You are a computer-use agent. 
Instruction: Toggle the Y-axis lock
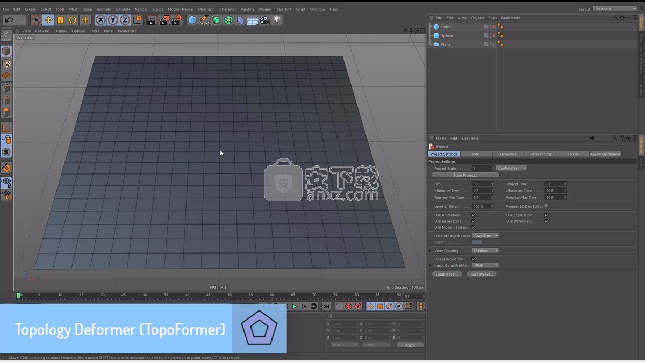coord(113,20)
